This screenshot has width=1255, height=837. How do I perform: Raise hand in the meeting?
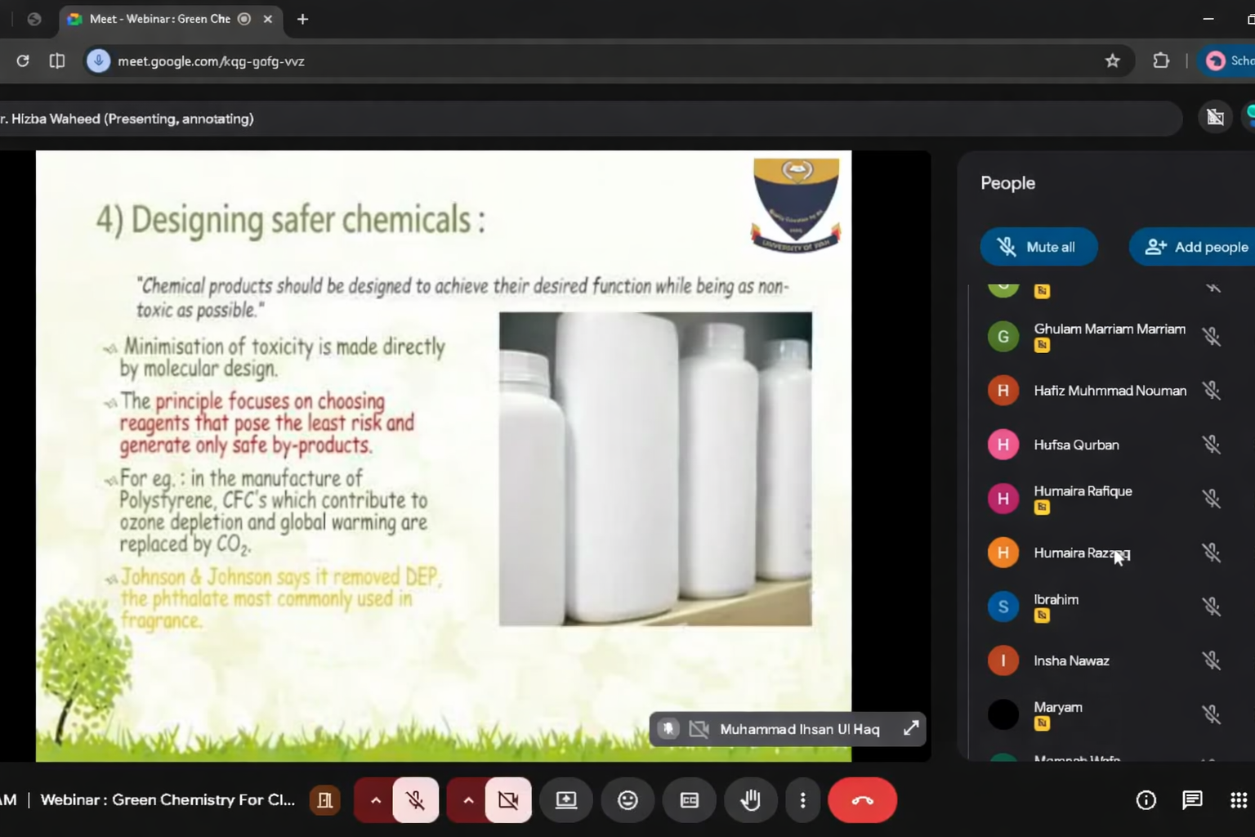pos(750,800)
